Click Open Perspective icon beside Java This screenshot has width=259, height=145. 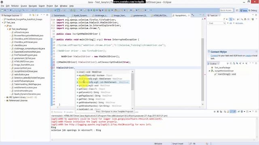pyautogui.click(x=237, y=10)
